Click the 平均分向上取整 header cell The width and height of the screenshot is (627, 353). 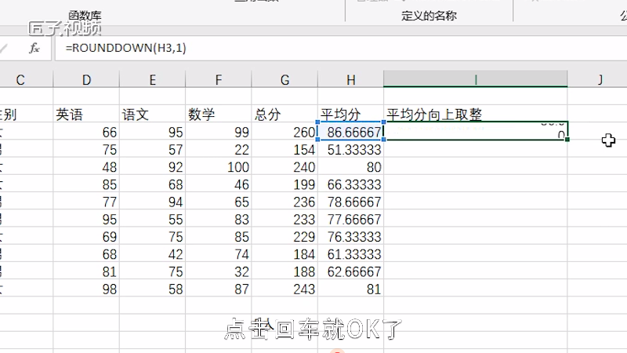tap(476, 115)
